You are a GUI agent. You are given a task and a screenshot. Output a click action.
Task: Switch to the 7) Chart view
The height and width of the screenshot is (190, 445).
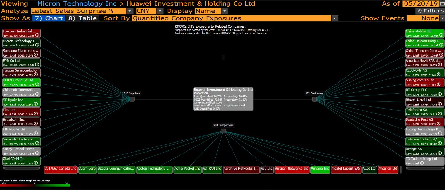pos(48,18)
